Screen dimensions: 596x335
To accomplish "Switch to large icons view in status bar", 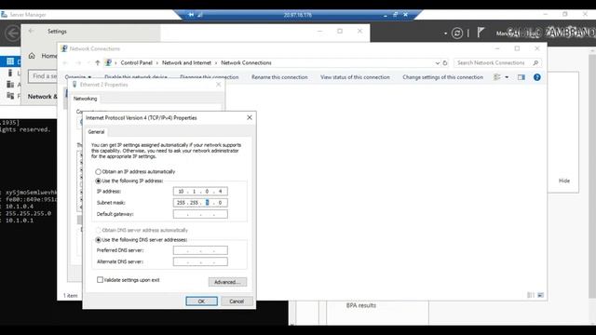I will point(540,295).
